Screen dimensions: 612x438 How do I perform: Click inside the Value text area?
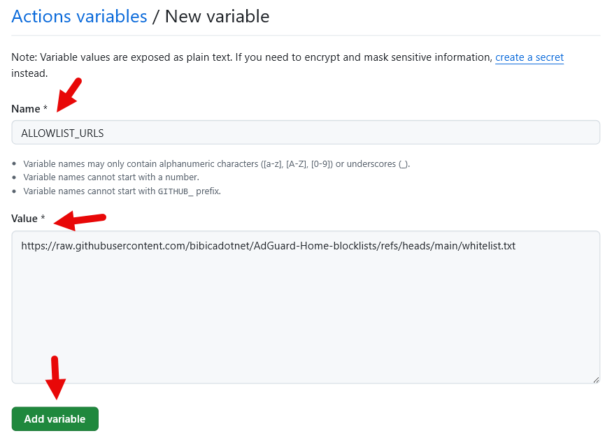point(306,314)
